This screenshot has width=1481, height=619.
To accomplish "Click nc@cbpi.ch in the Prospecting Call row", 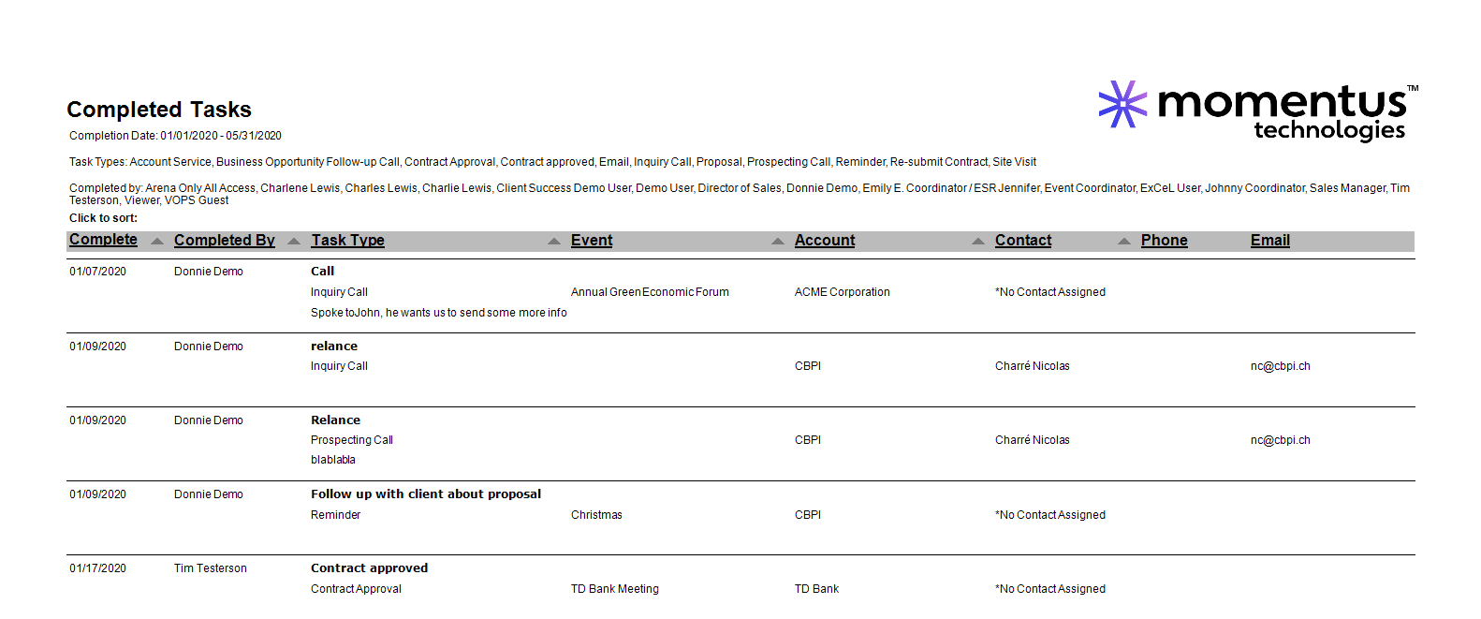I will point(1280,440).
